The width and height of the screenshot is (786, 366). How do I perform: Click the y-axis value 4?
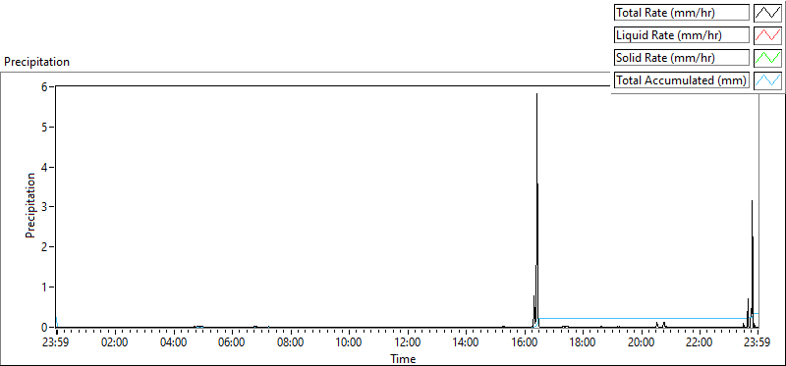tap(44, 167)
